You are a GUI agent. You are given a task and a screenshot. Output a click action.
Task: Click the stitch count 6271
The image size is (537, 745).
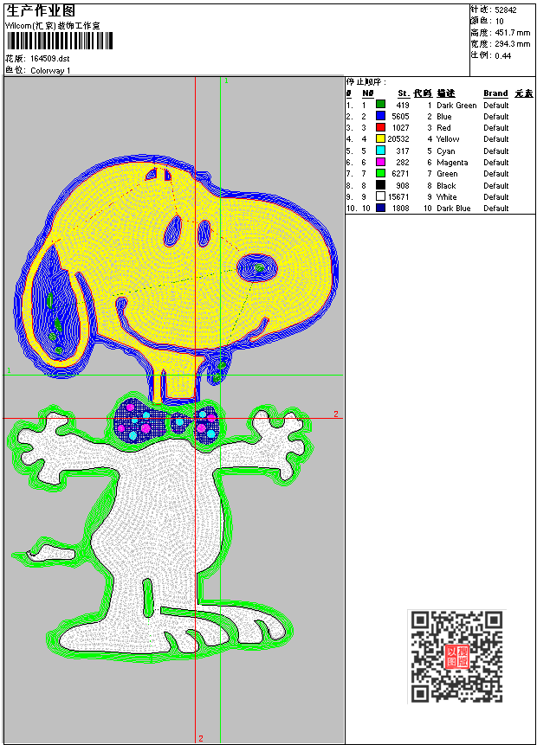click(400, 174)
